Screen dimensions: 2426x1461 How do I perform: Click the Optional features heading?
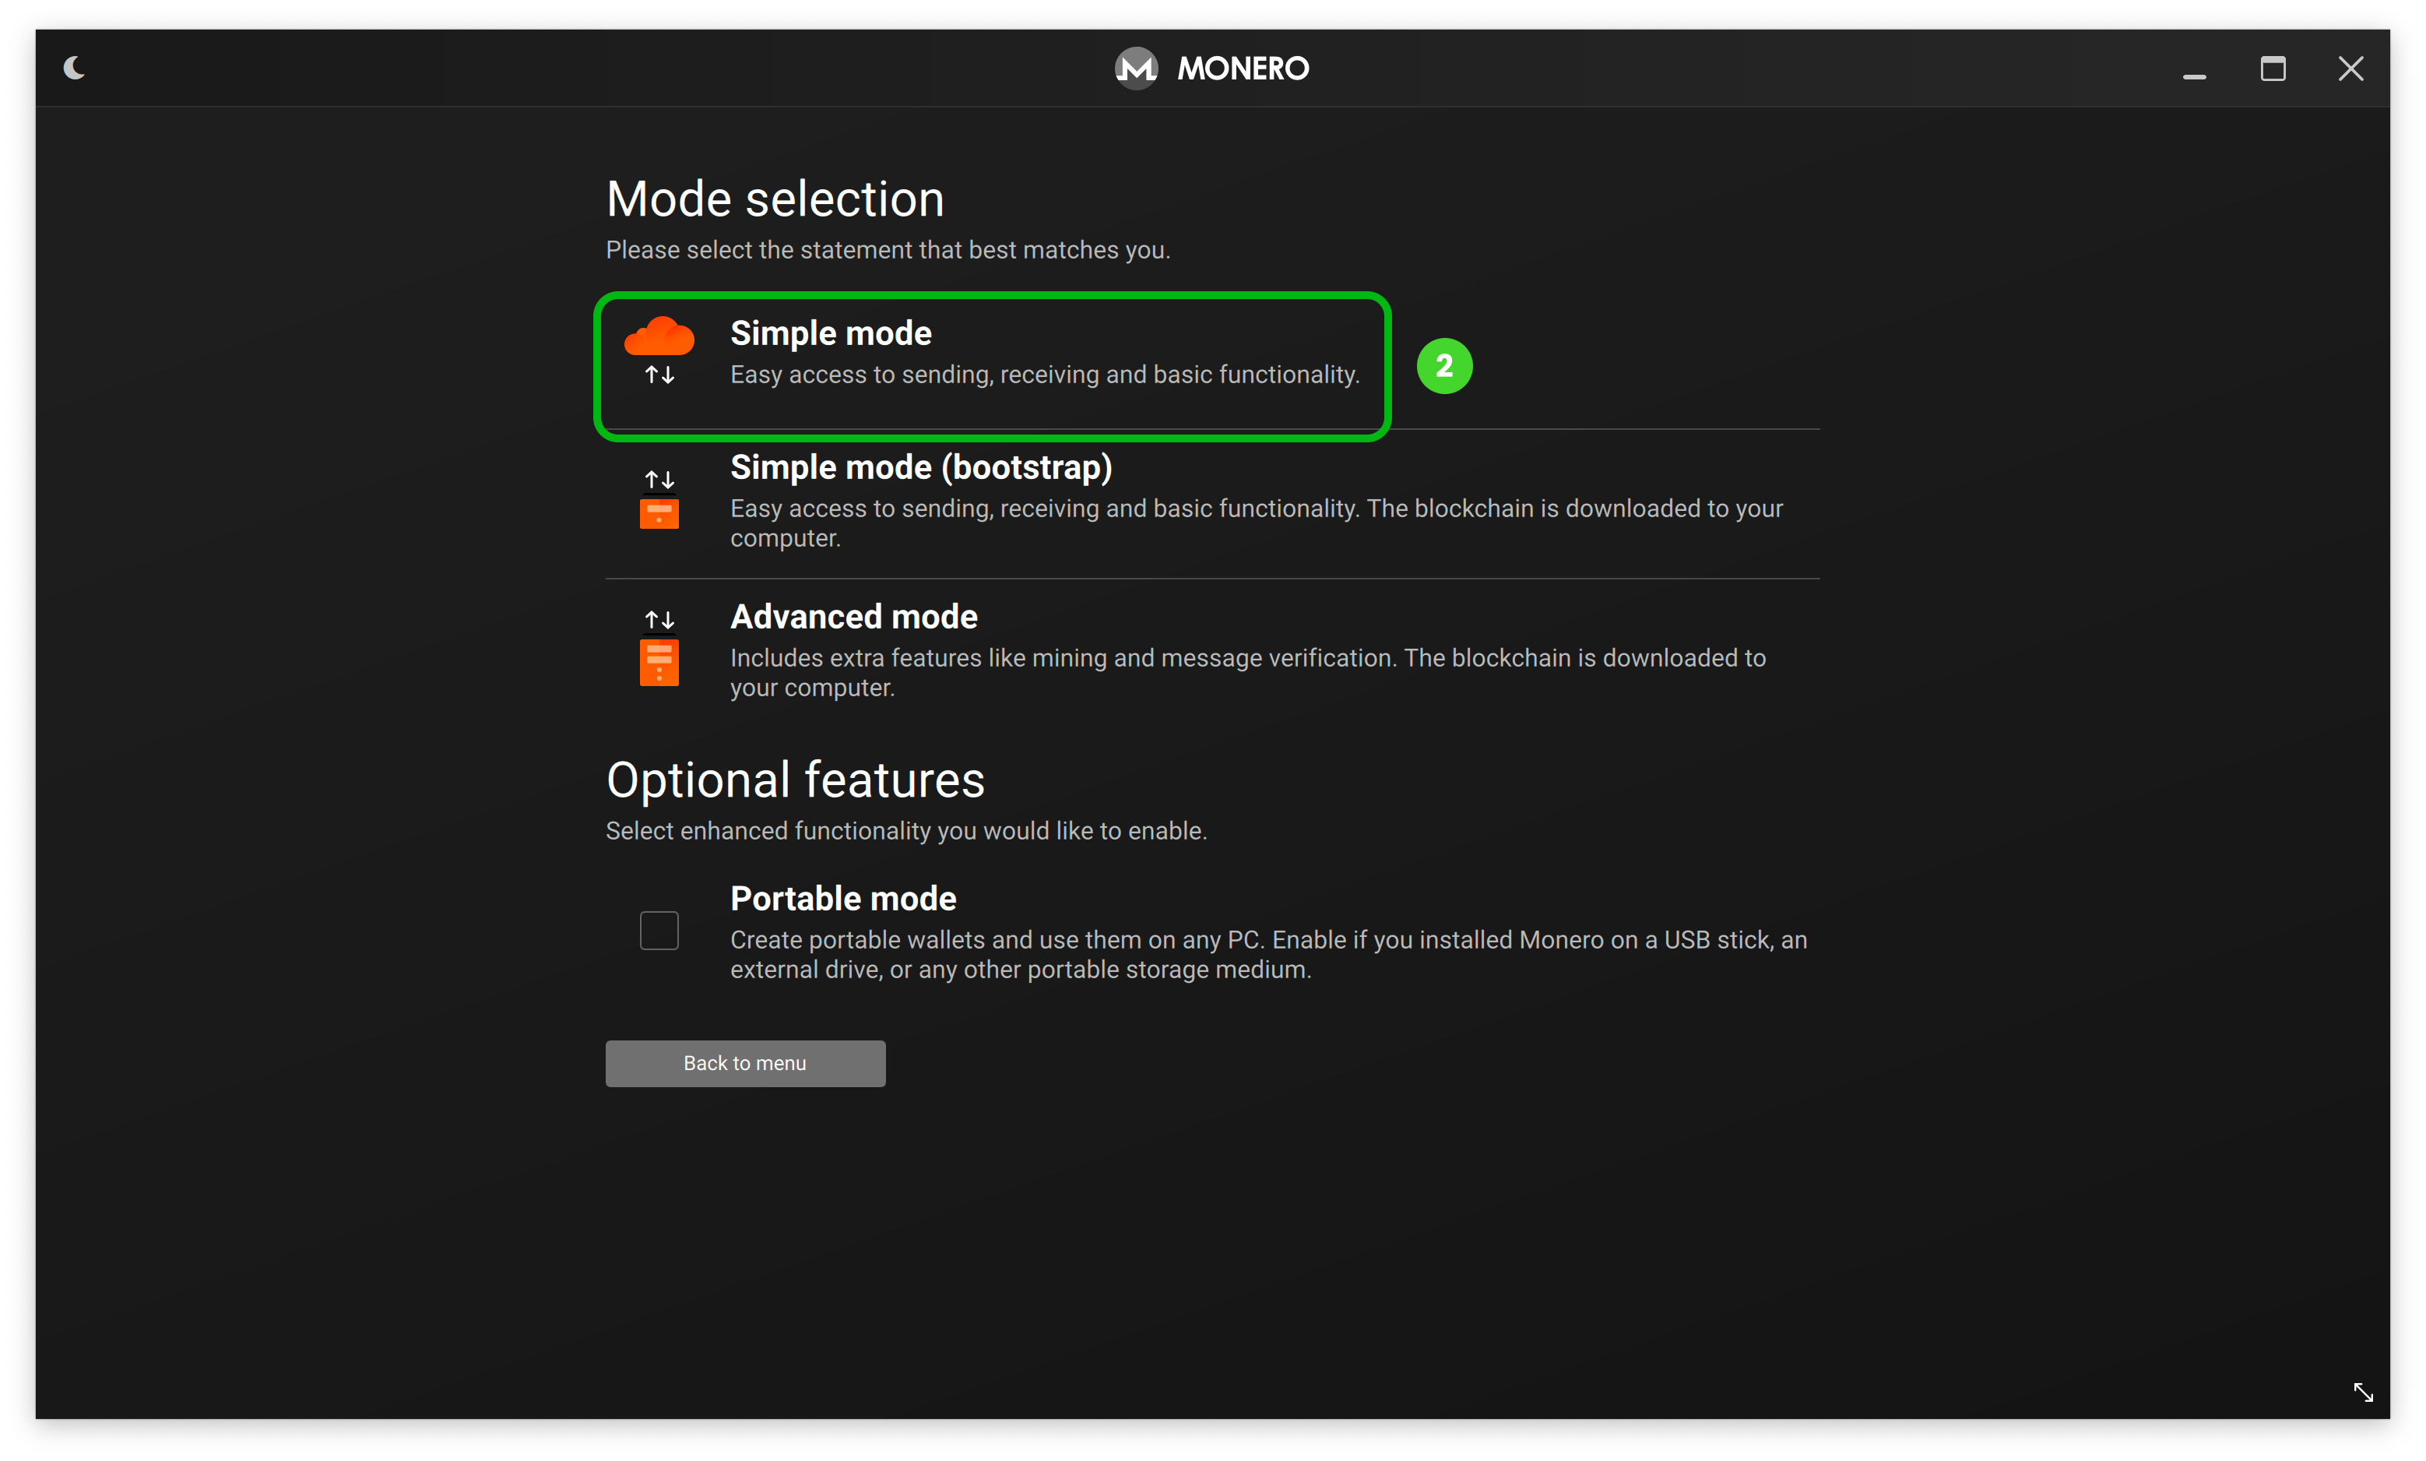point(795,780)
